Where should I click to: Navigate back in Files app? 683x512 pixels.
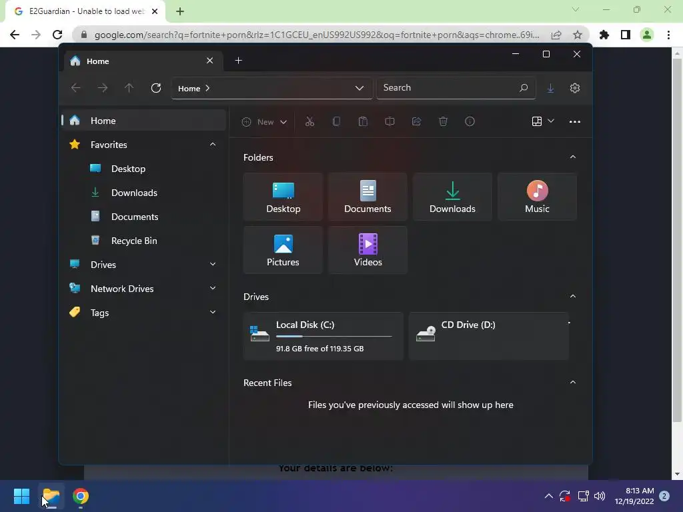pos(76,88)
